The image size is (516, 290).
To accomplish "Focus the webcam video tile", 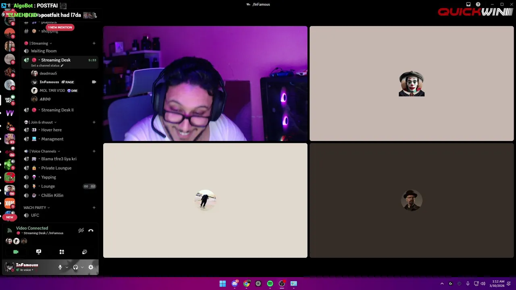I will (x=205, y=83).
